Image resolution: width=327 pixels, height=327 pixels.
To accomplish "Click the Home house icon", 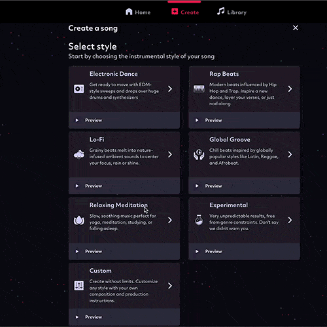I will pyautogui.click(x=129, y=12).
